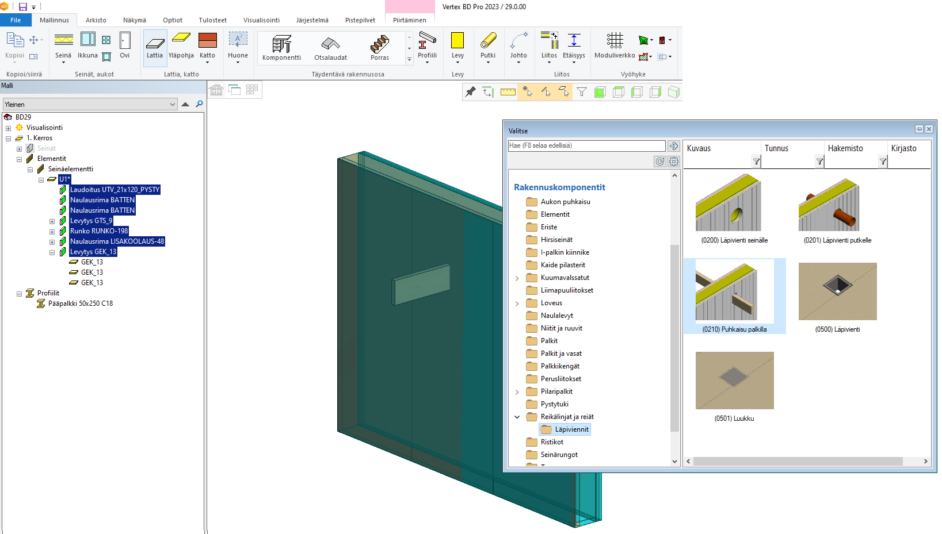Open the Yleinen dropdown in model panel
Viewport: 942px width, 534px height.
point(172,105)
